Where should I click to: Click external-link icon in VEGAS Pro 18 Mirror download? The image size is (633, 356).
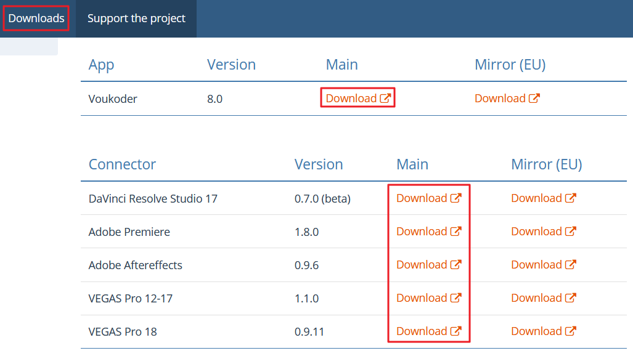(570, 331)
